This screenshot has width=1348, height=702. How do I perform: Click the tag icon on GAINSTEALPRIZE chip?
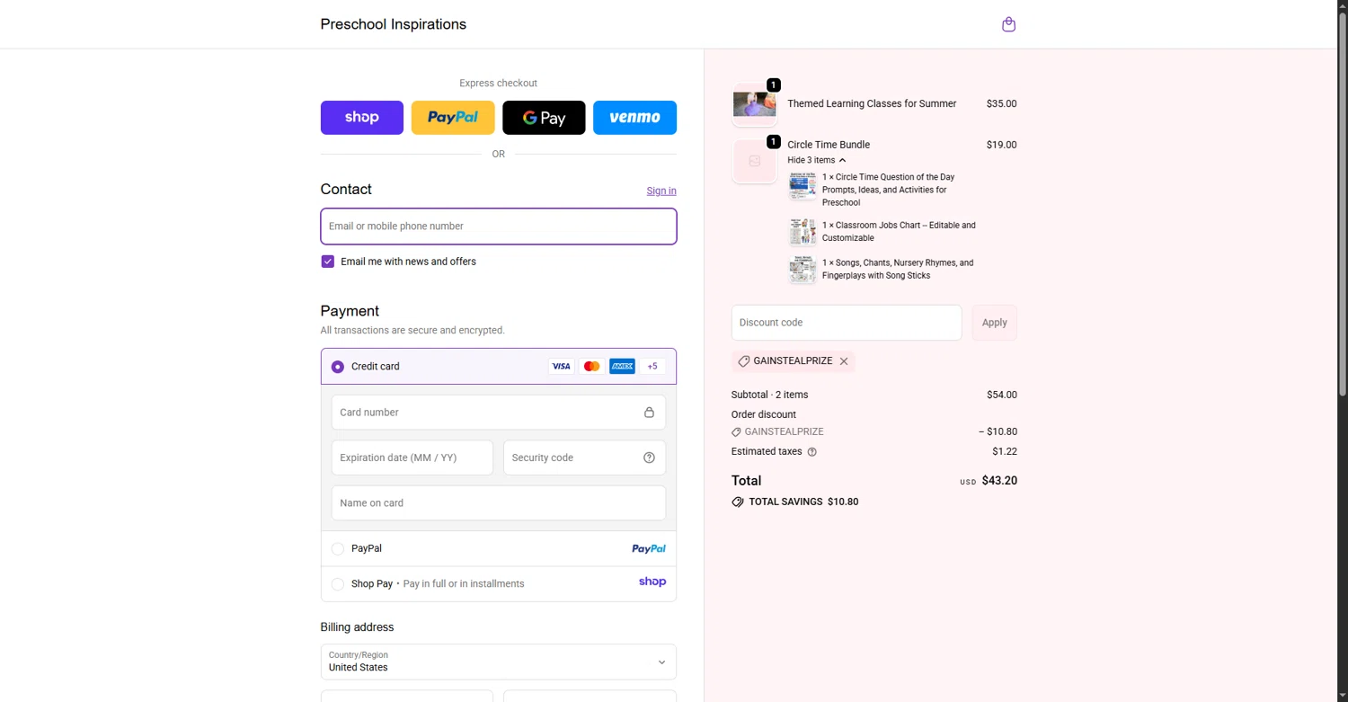[x=743, y=361]
